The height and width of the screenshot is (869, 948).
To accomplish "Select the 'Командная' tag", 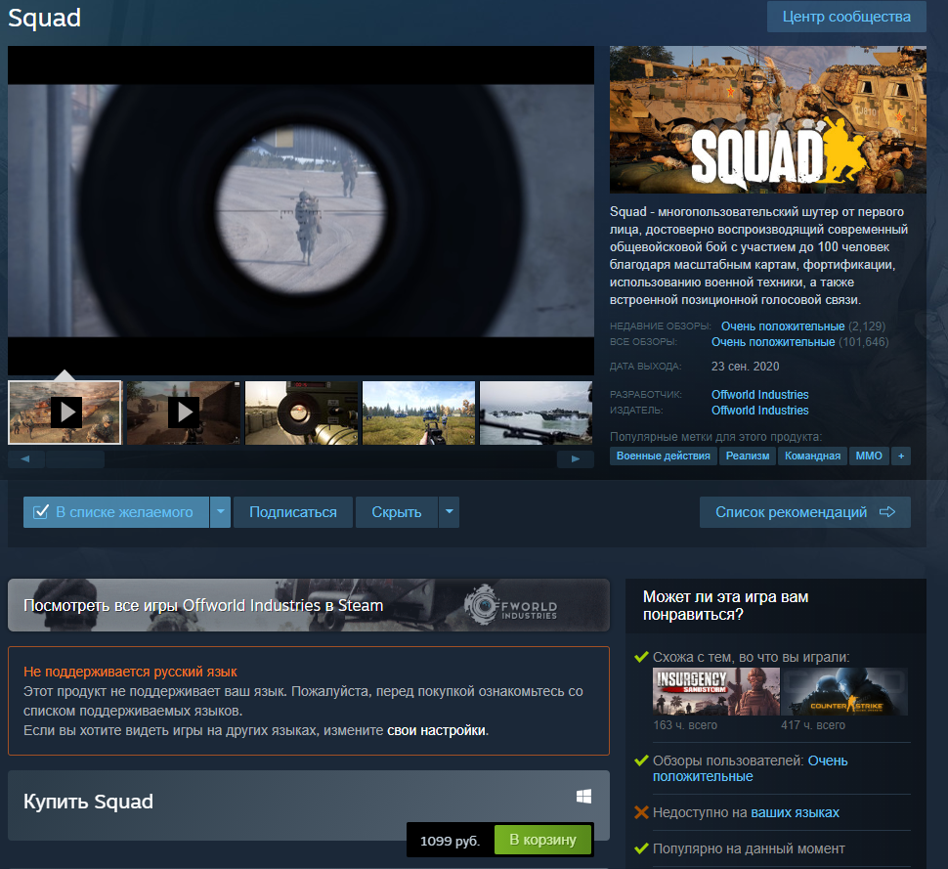I will [812, 456].
